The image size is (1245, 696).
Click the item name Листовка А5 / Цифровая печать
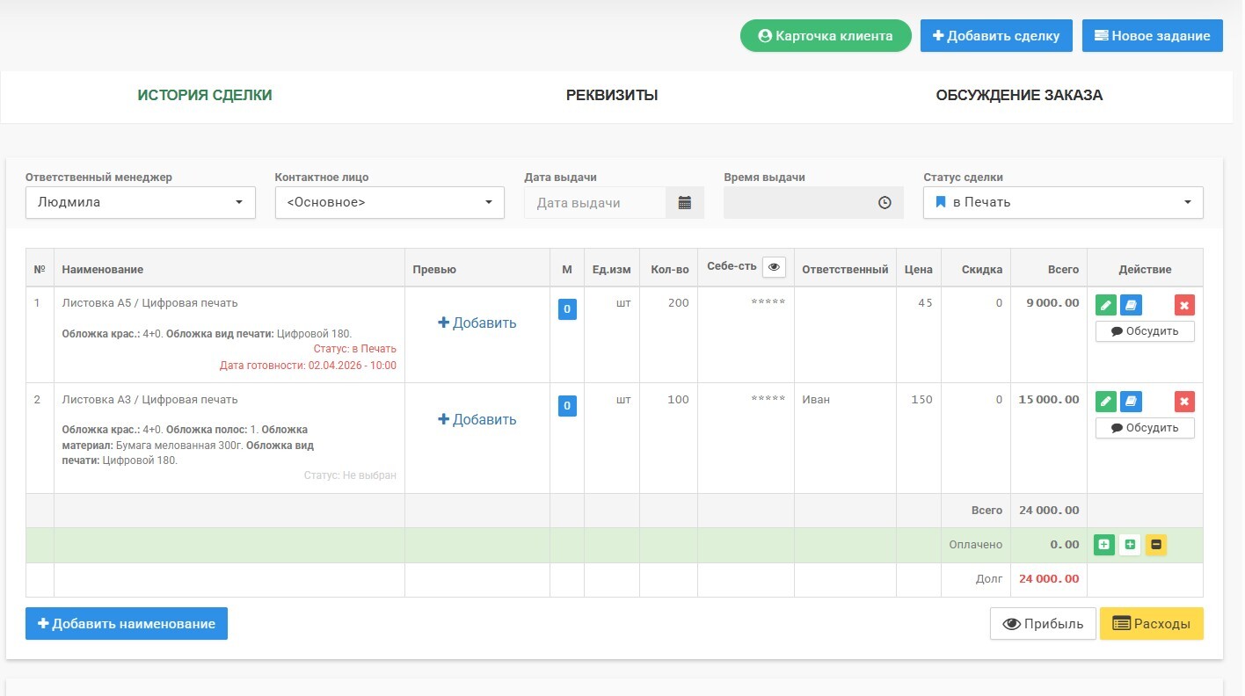149,303
